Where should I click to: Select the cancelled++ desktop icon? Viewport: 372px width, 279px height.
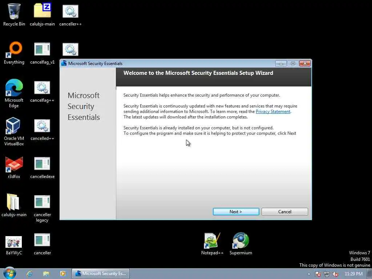point(42,129)
